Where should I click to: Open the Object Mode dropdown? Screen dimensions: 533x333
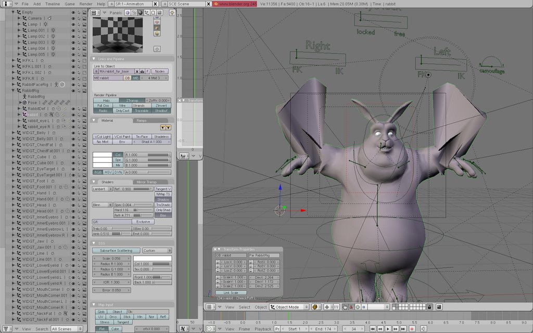click(289, 307)
